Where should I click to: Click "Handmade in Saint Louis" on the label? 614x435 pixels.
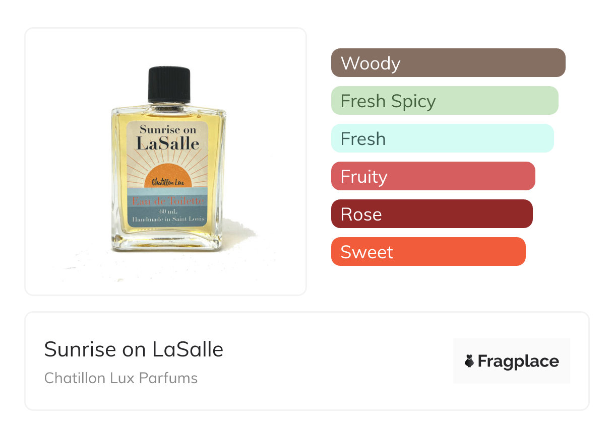pyautogui.click(x=168, y=219)
